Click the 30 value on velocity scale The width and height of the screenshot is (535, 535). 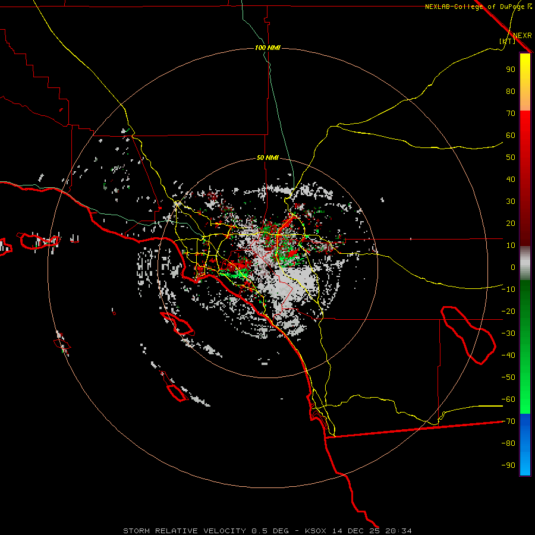[511, 202]
